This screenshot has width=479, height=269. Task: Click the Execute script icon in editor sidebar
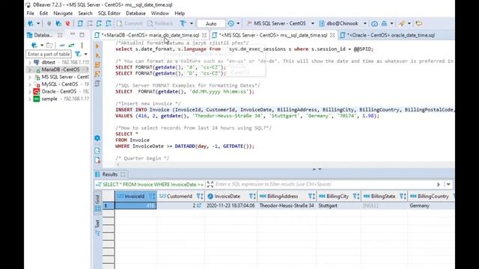click(97, 65)
